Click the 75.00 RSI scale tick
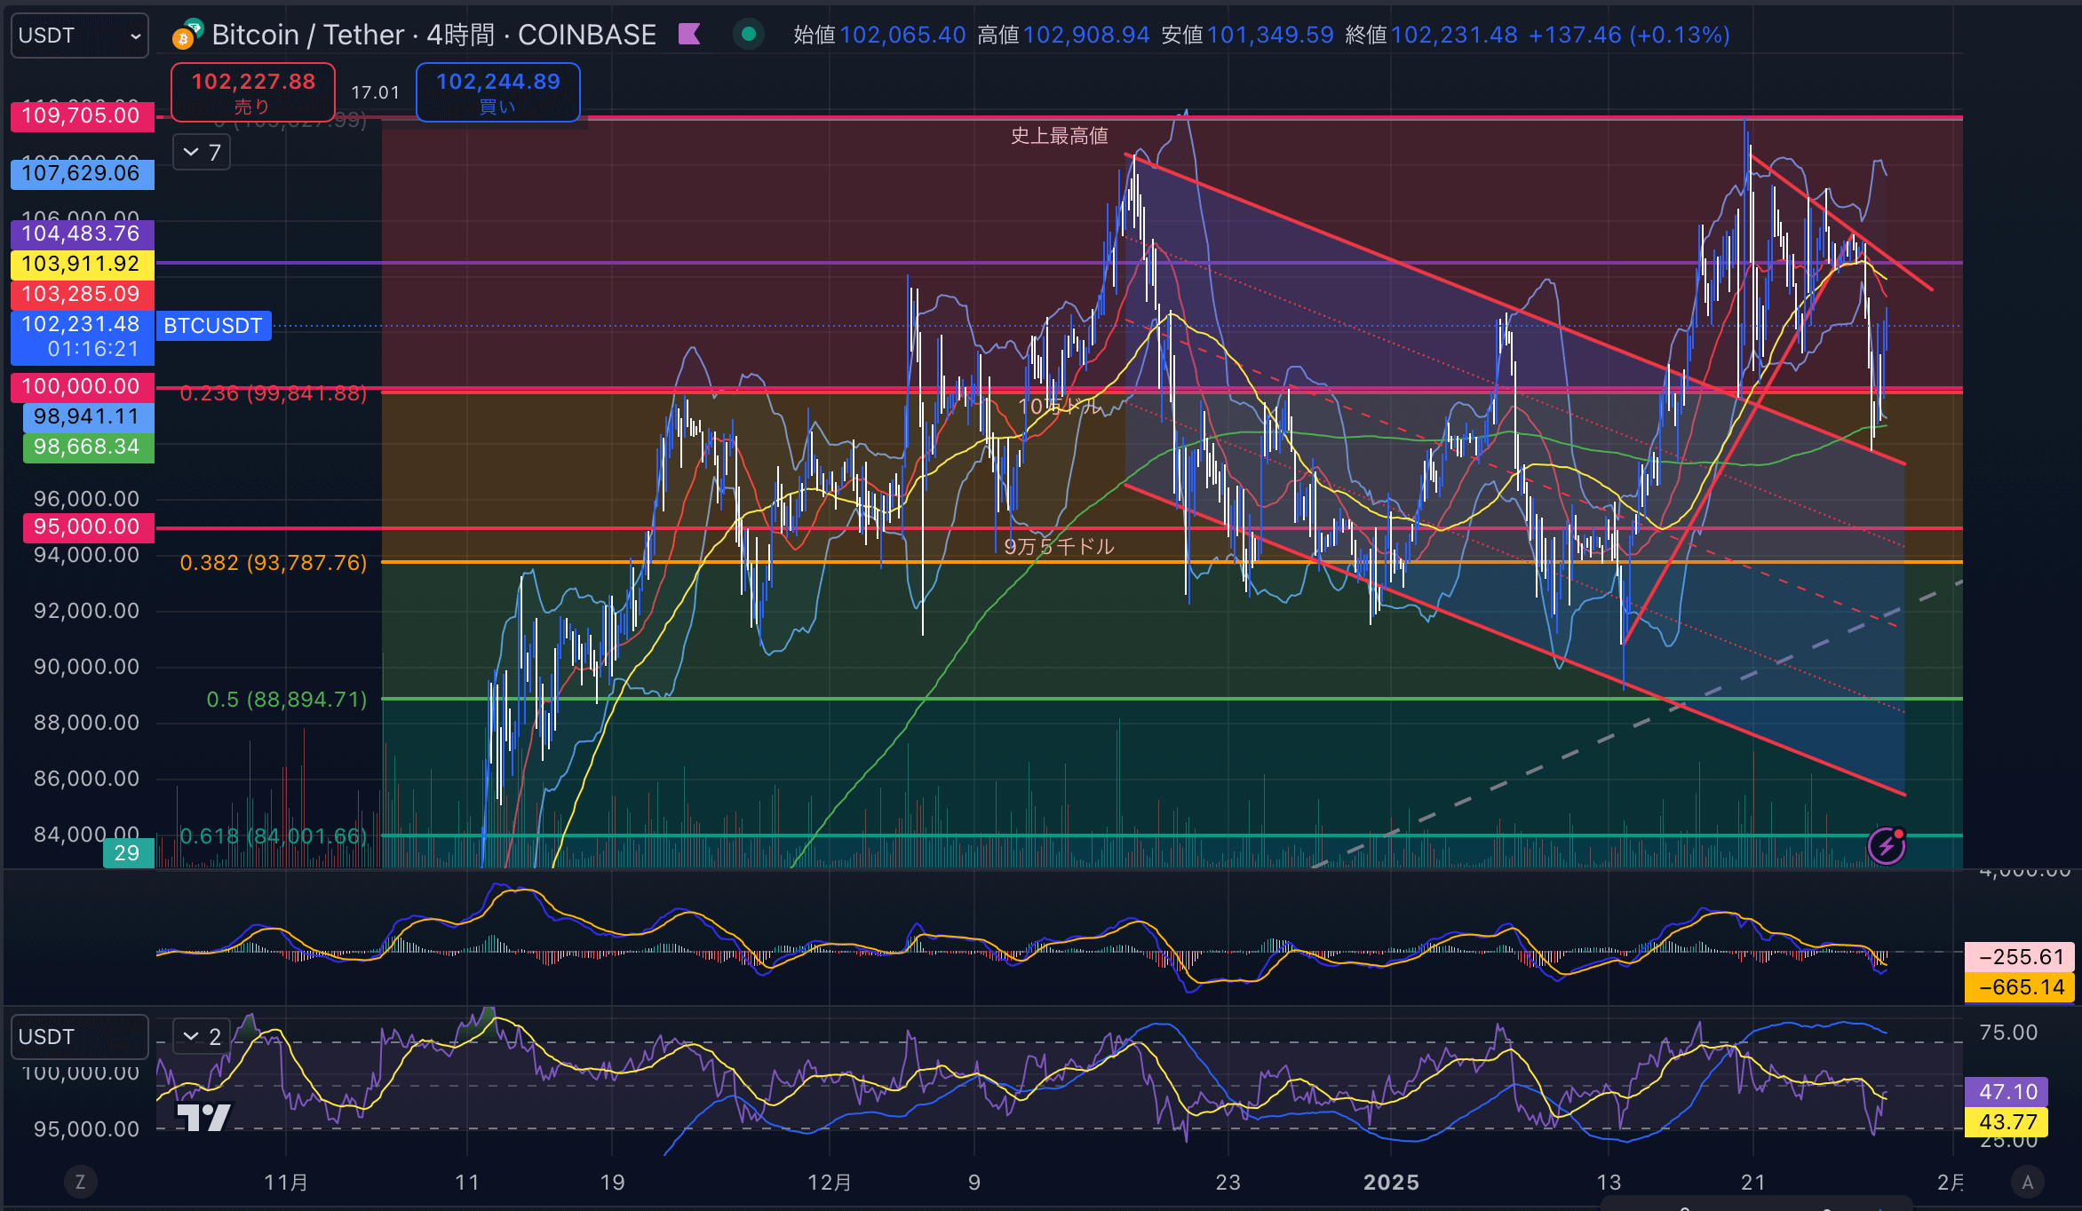The image size is (2082, 1211). [x=2008, y=1033]
